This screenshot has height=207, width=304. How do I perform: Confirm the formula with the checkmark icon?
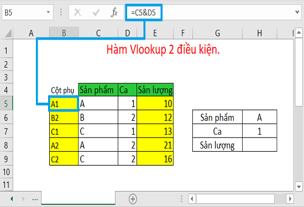(x=96, y=13)
